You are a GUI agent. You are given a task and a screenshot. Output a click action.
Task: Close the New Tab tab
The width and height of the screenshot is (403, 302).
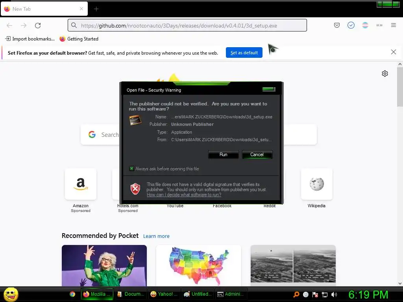(x=81, y=9)
